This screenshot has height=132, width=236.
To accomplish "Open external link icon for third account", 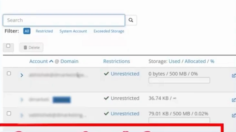I will pyautogui.click(x=233, y=115).
